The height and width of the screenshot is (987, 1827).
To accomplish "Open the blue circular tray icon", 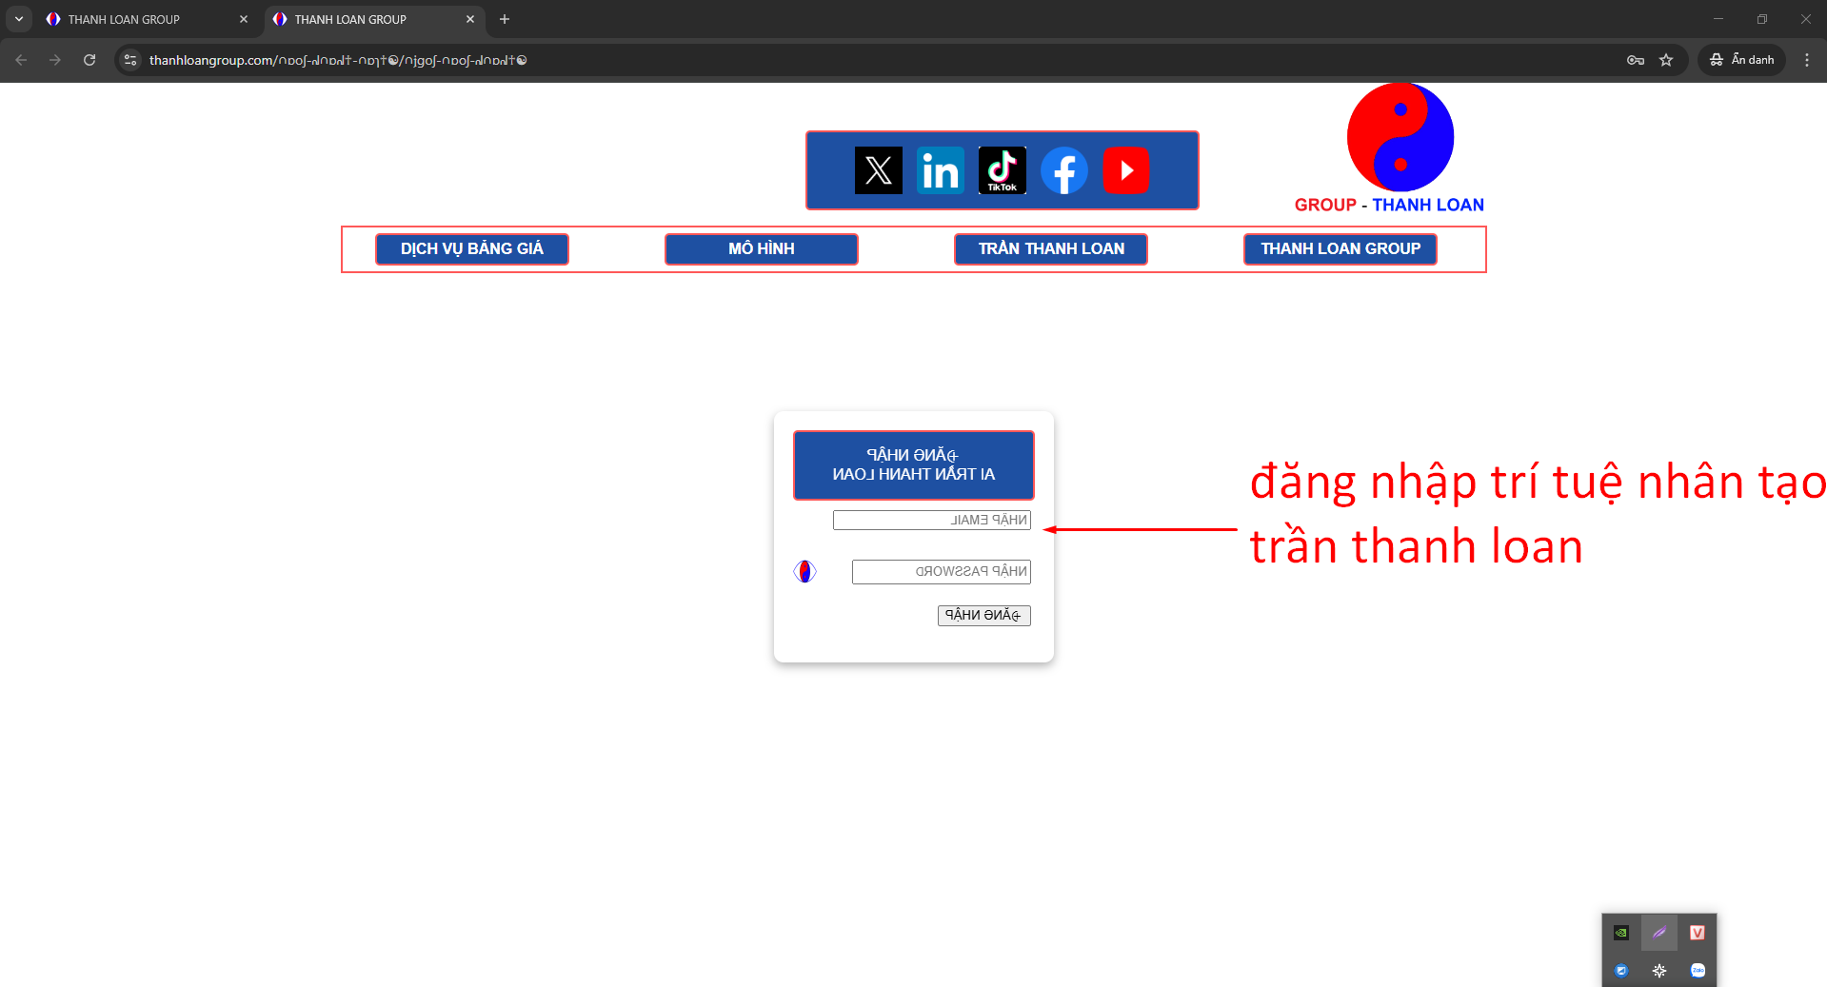I will 1621,971.
